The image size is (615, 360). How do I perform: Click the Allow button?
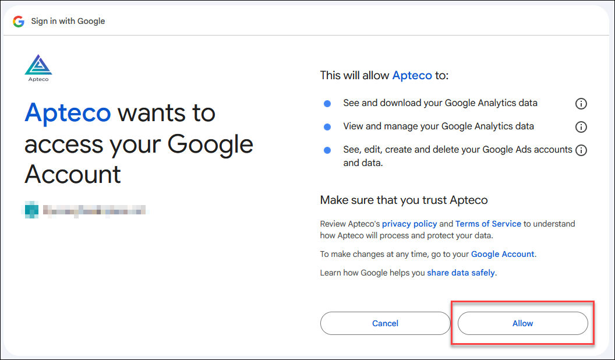[x=523, y=323]
